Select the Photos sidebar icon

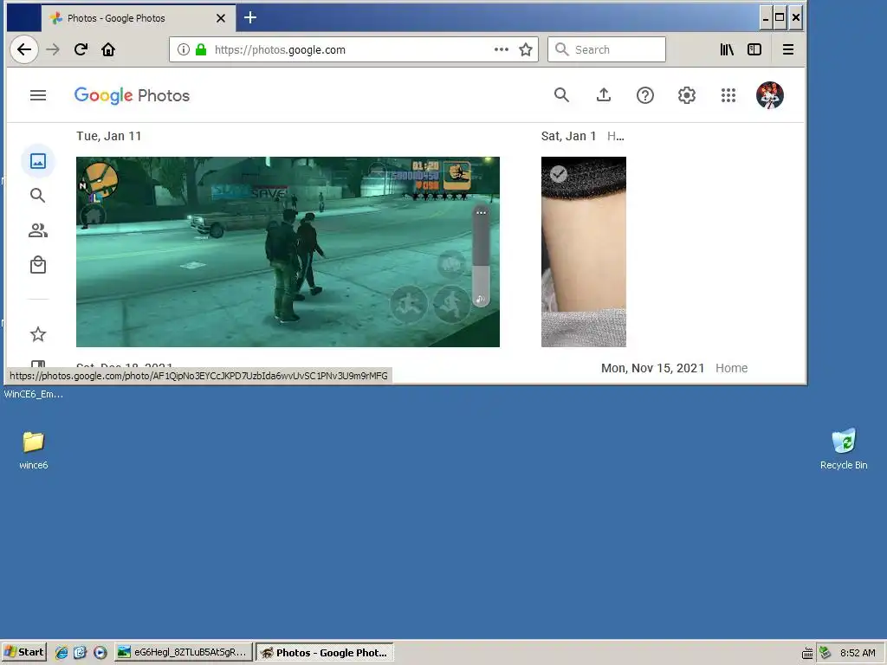coord(38,161)
